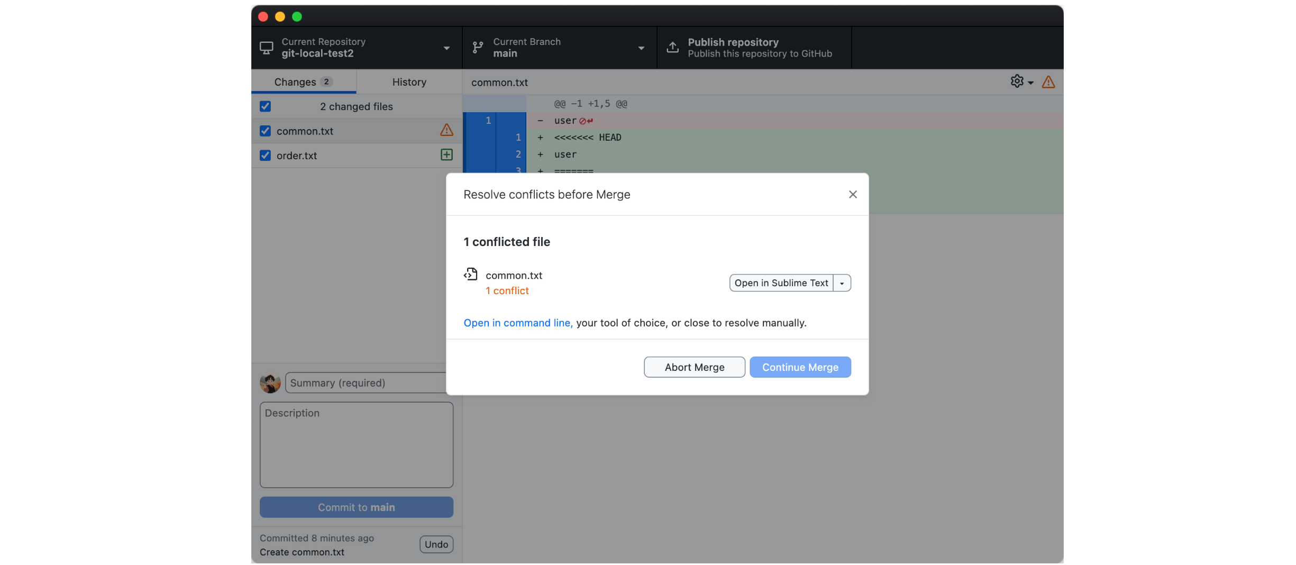1296x565 pixels.
Task: Click the branch icon in Current Branch
Action: [x=478, y=48]
